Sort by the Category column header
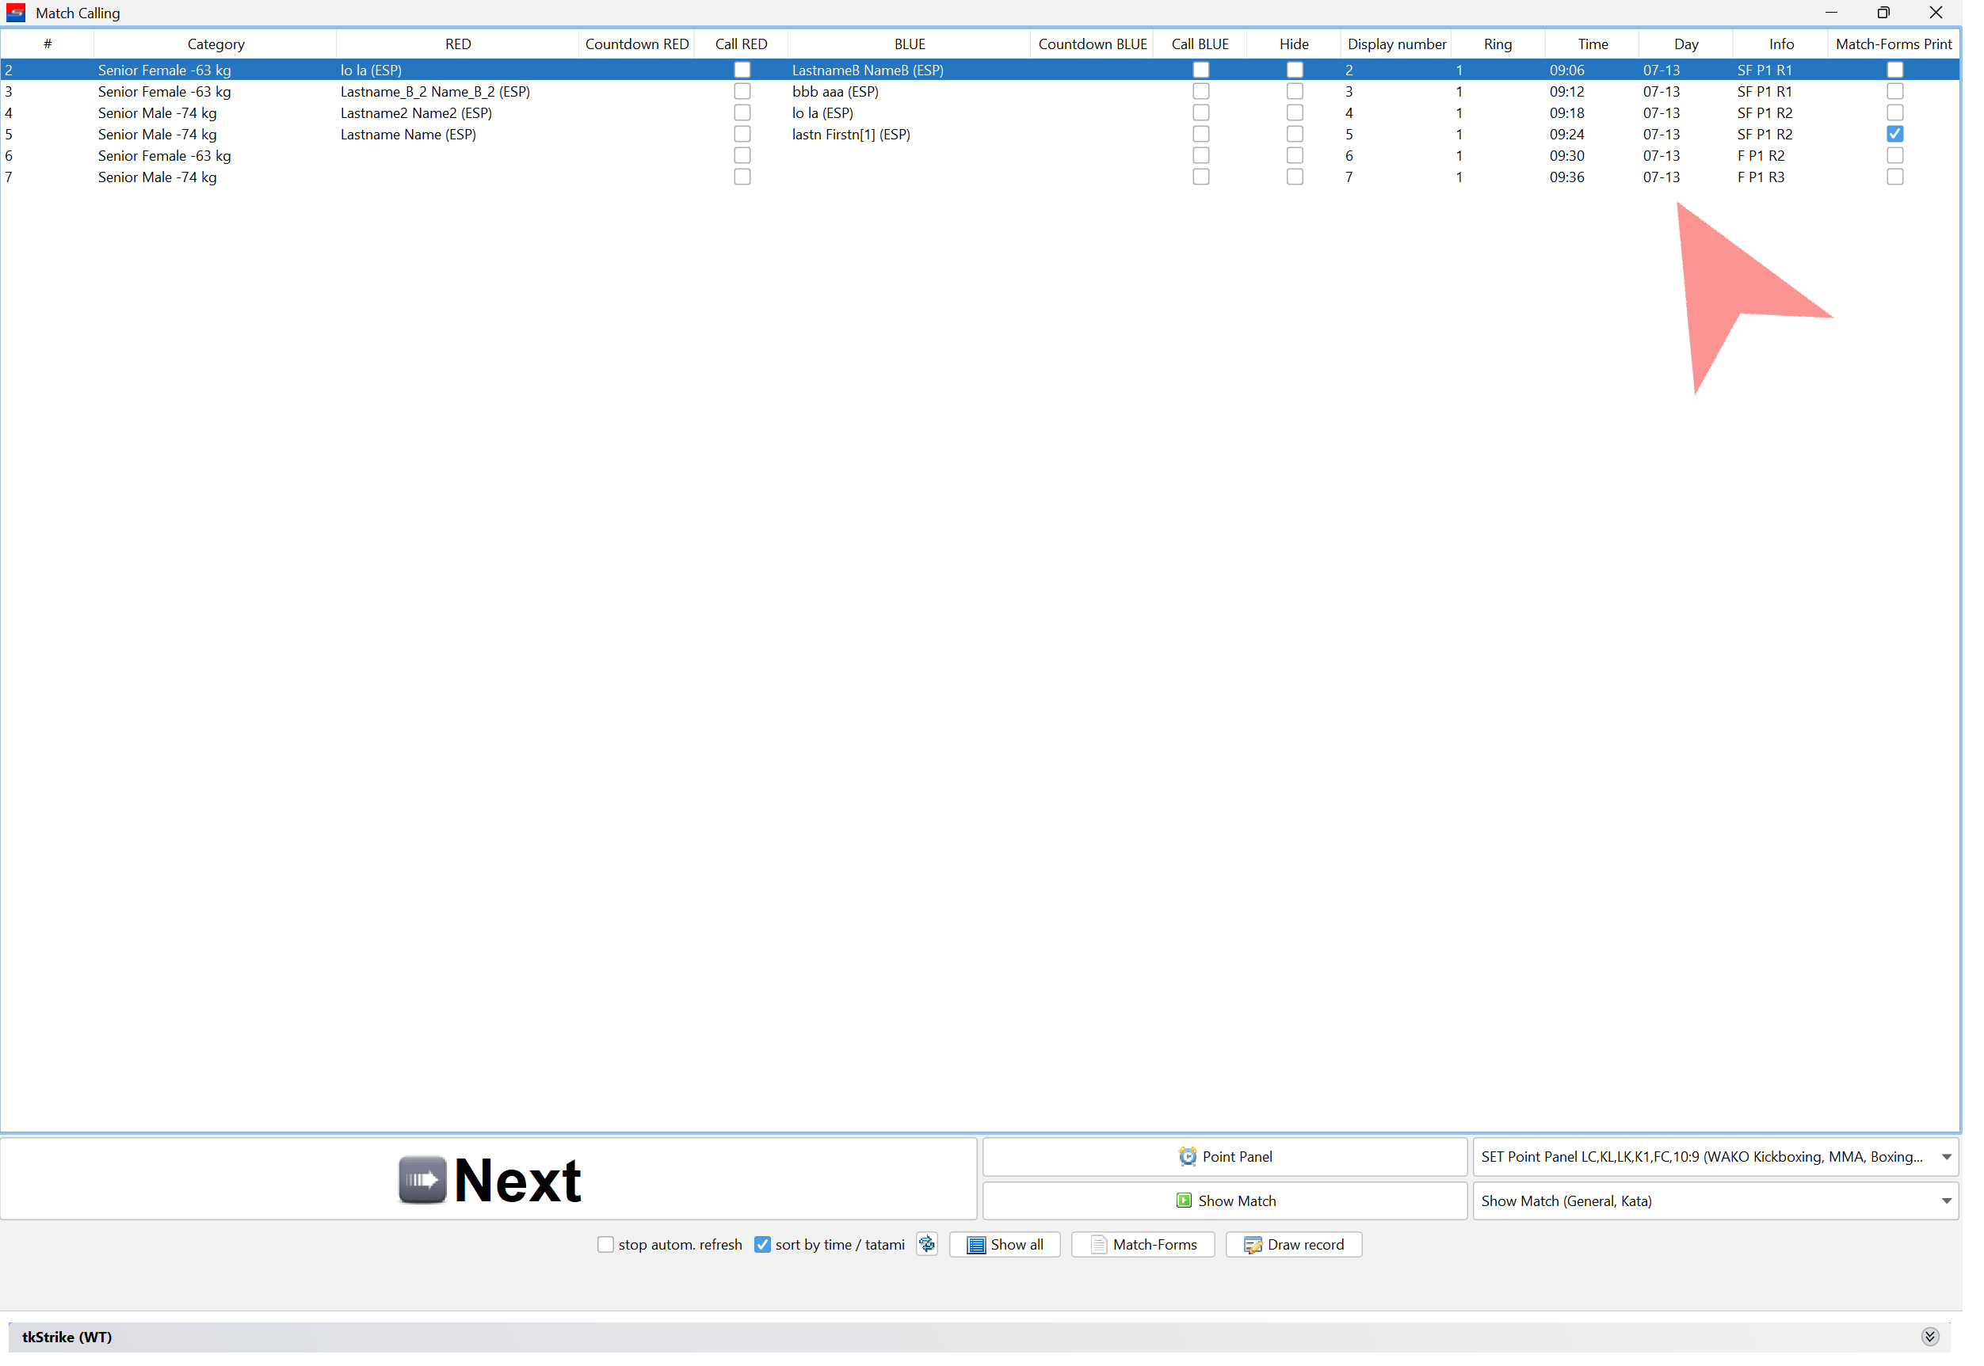The height and width of the screenshot is (1366, 1984). click(216, 44)
